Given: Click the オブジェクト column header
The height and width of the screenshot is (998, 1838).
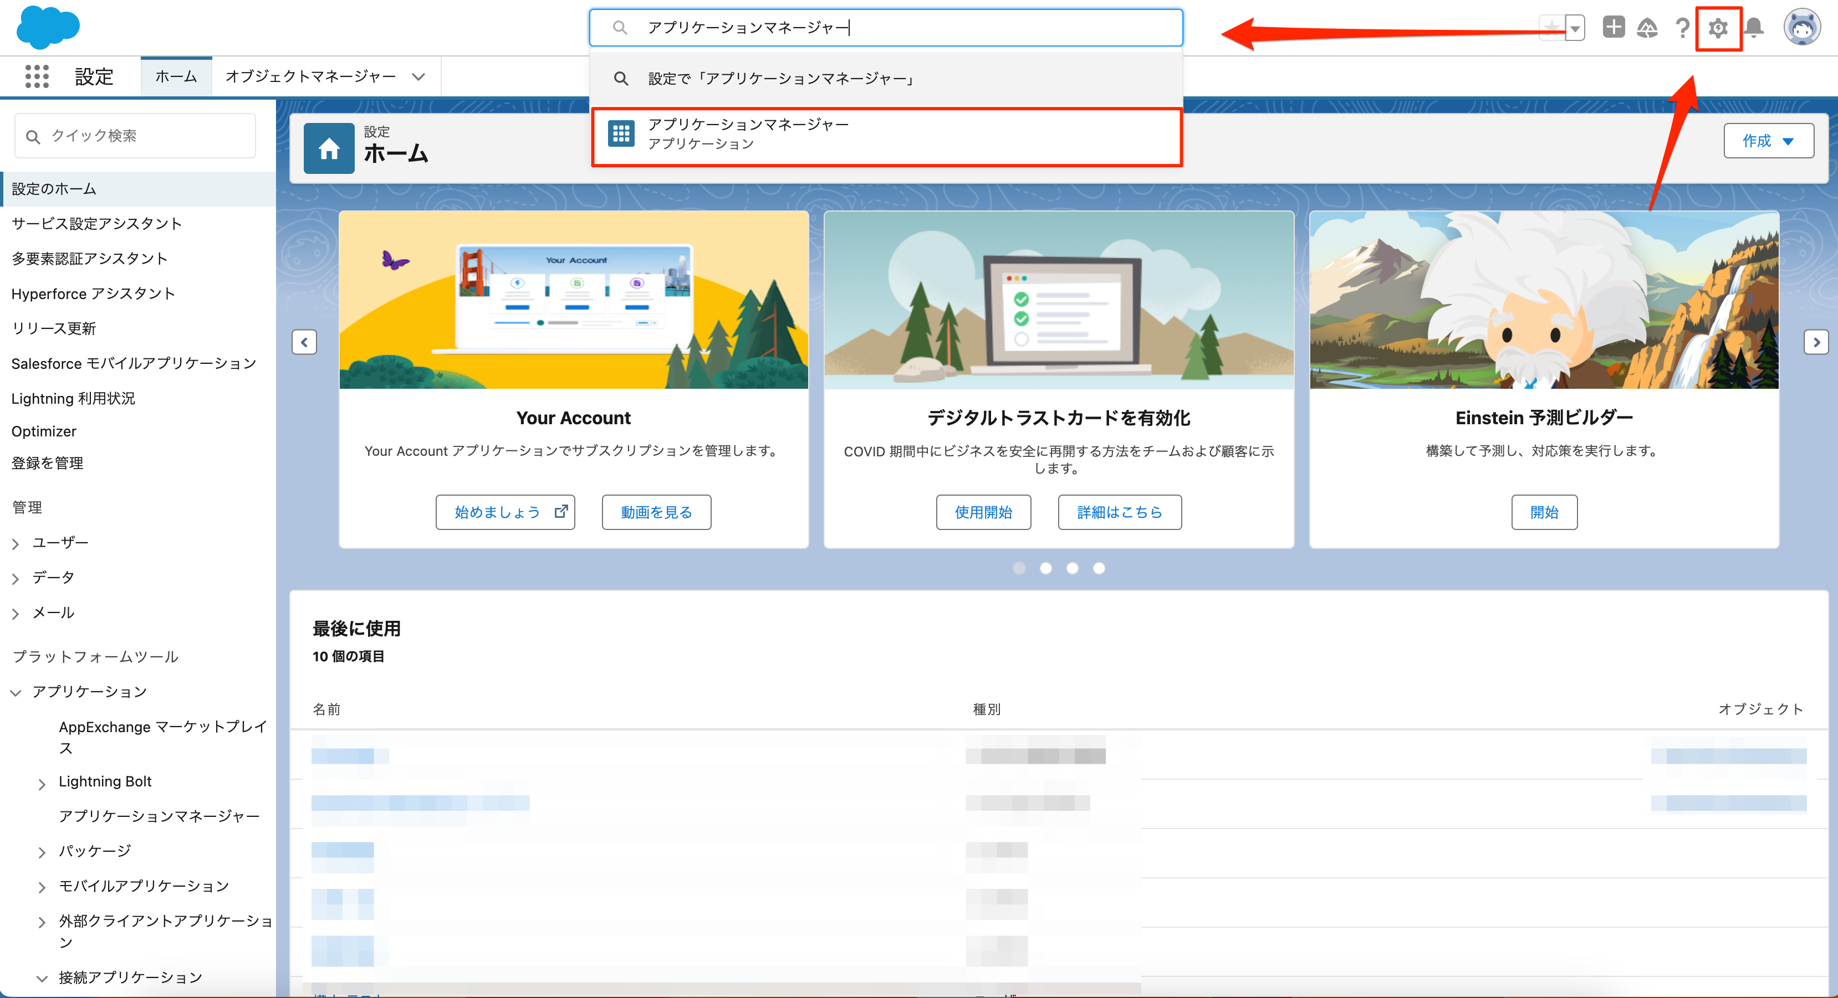Looking at the screenshot, I should [x=1760, y=709].
